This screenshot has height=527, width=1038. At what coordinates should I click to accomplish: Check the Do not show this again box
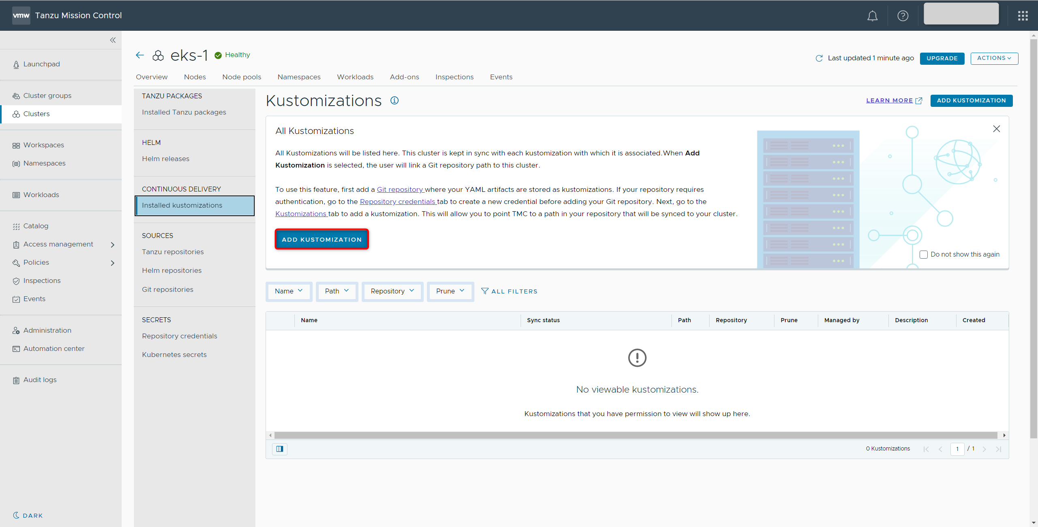tap(923, 255)
